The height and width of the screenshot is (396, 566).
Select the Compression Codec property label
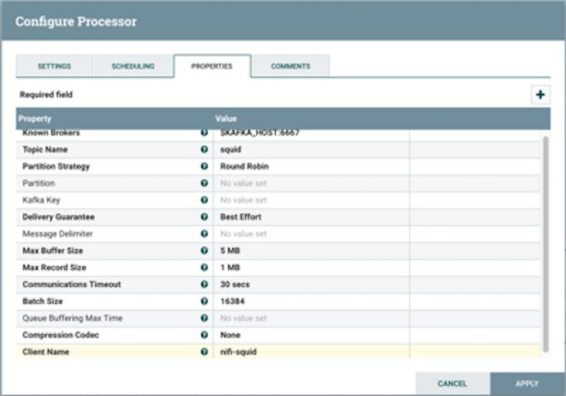(x=60, y=335)
